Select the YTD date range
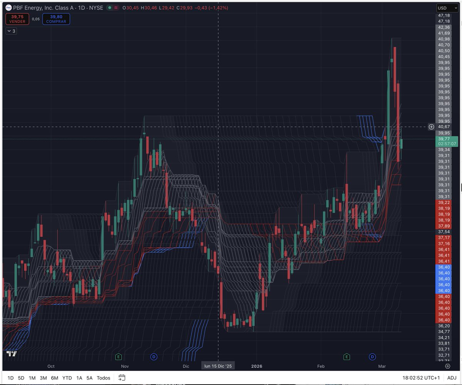The width and height of the screenshot is (462, 385). (x=67, y=378)
